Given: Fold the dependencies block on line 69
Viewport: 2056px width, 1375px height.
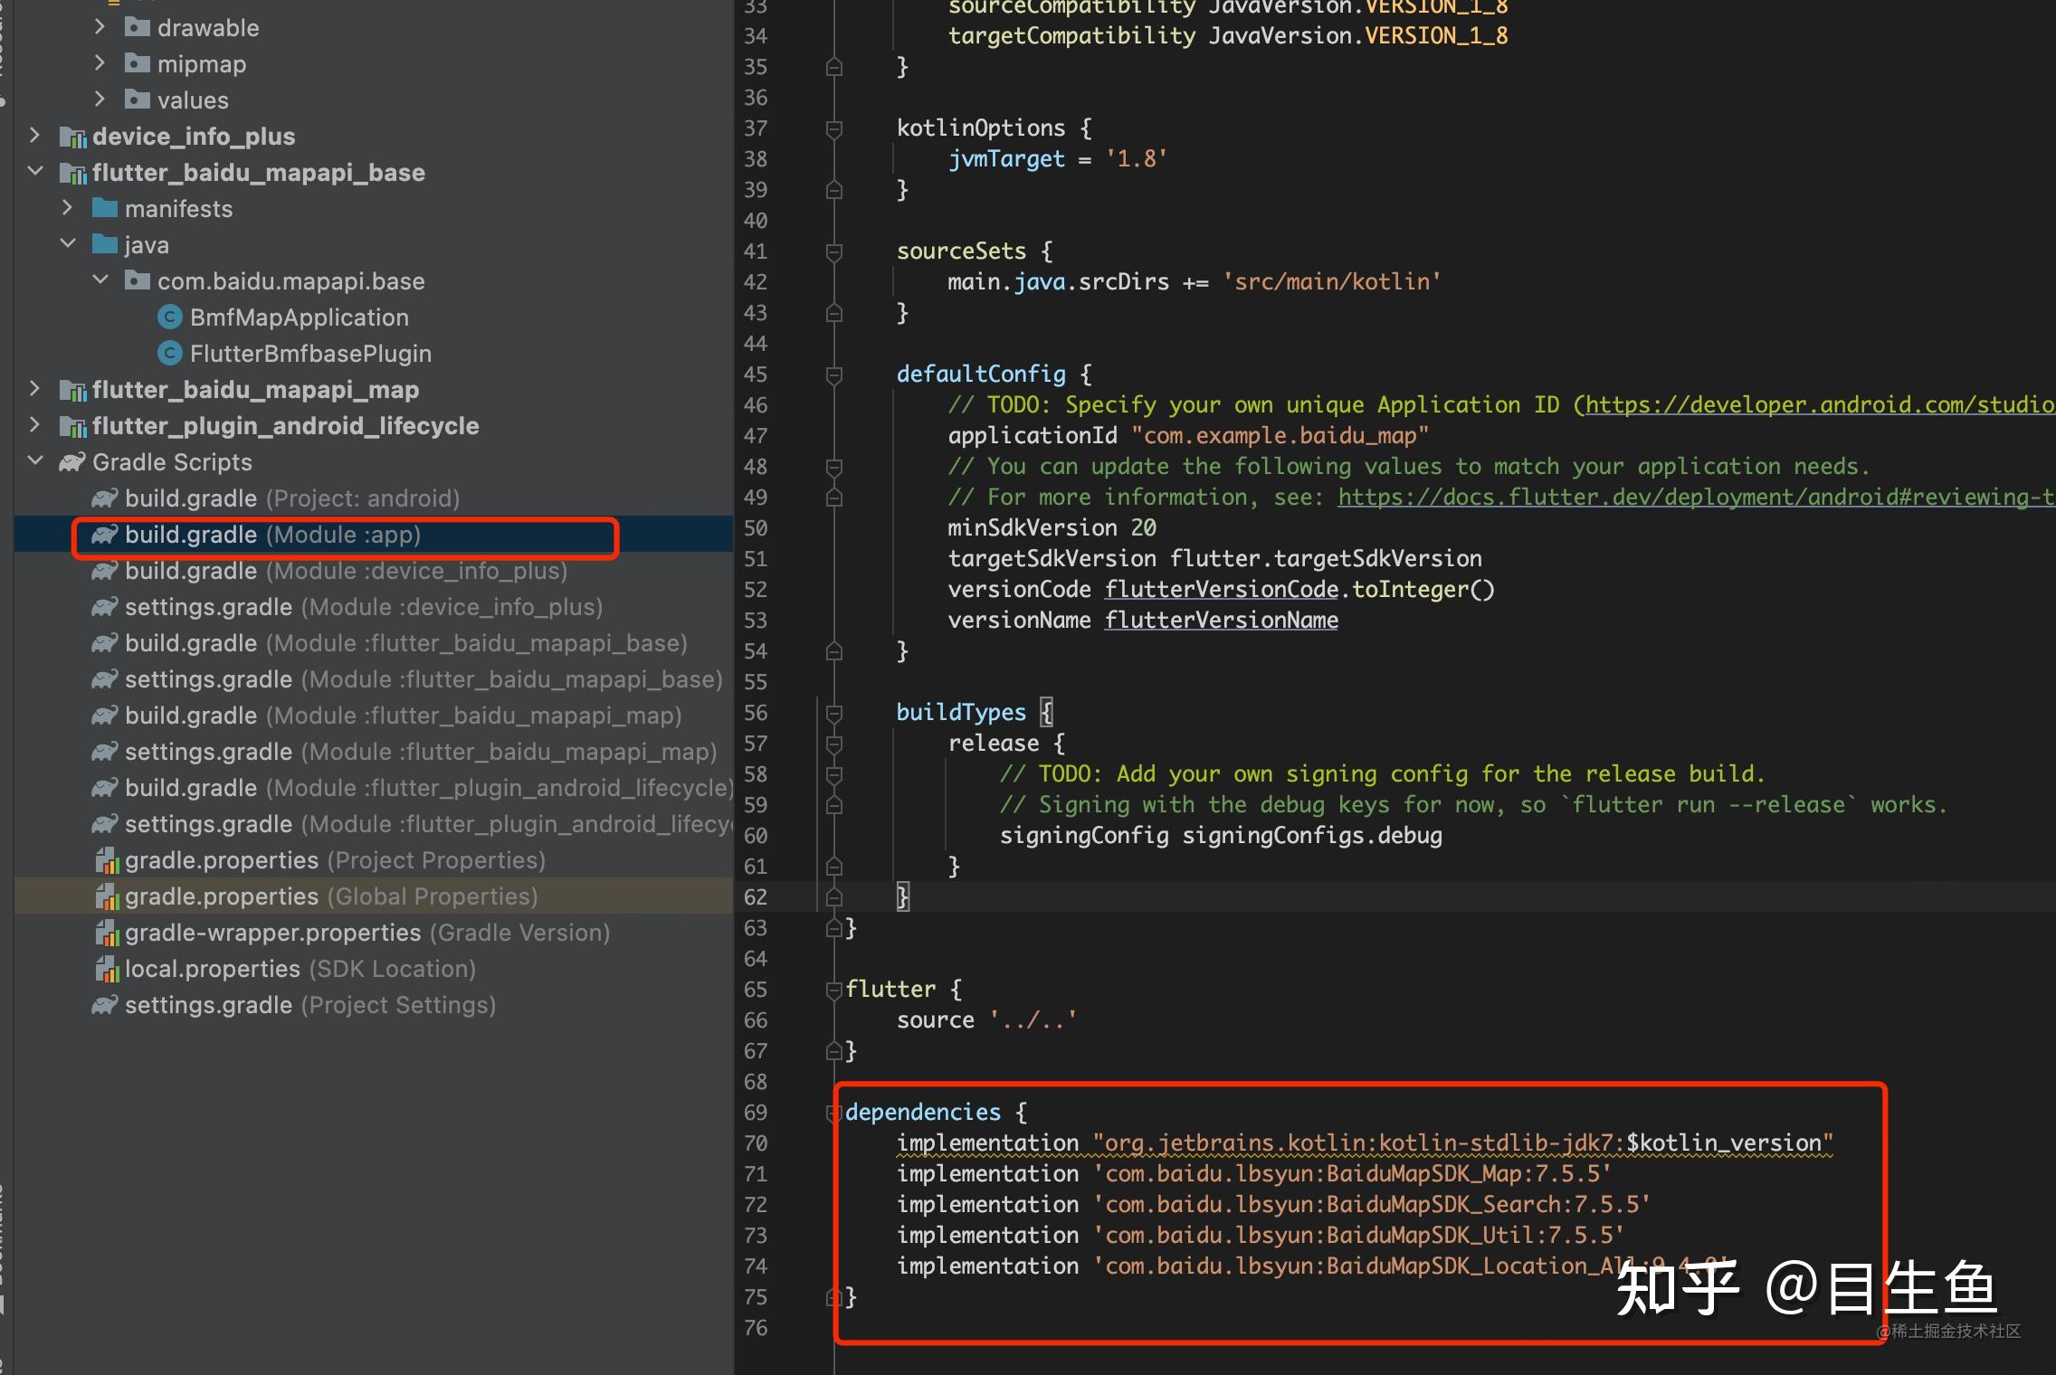Looking at the screenshot, I should point(834,1113).
